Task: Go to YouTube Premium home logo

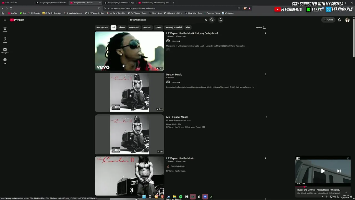Action: click(17, 20)
